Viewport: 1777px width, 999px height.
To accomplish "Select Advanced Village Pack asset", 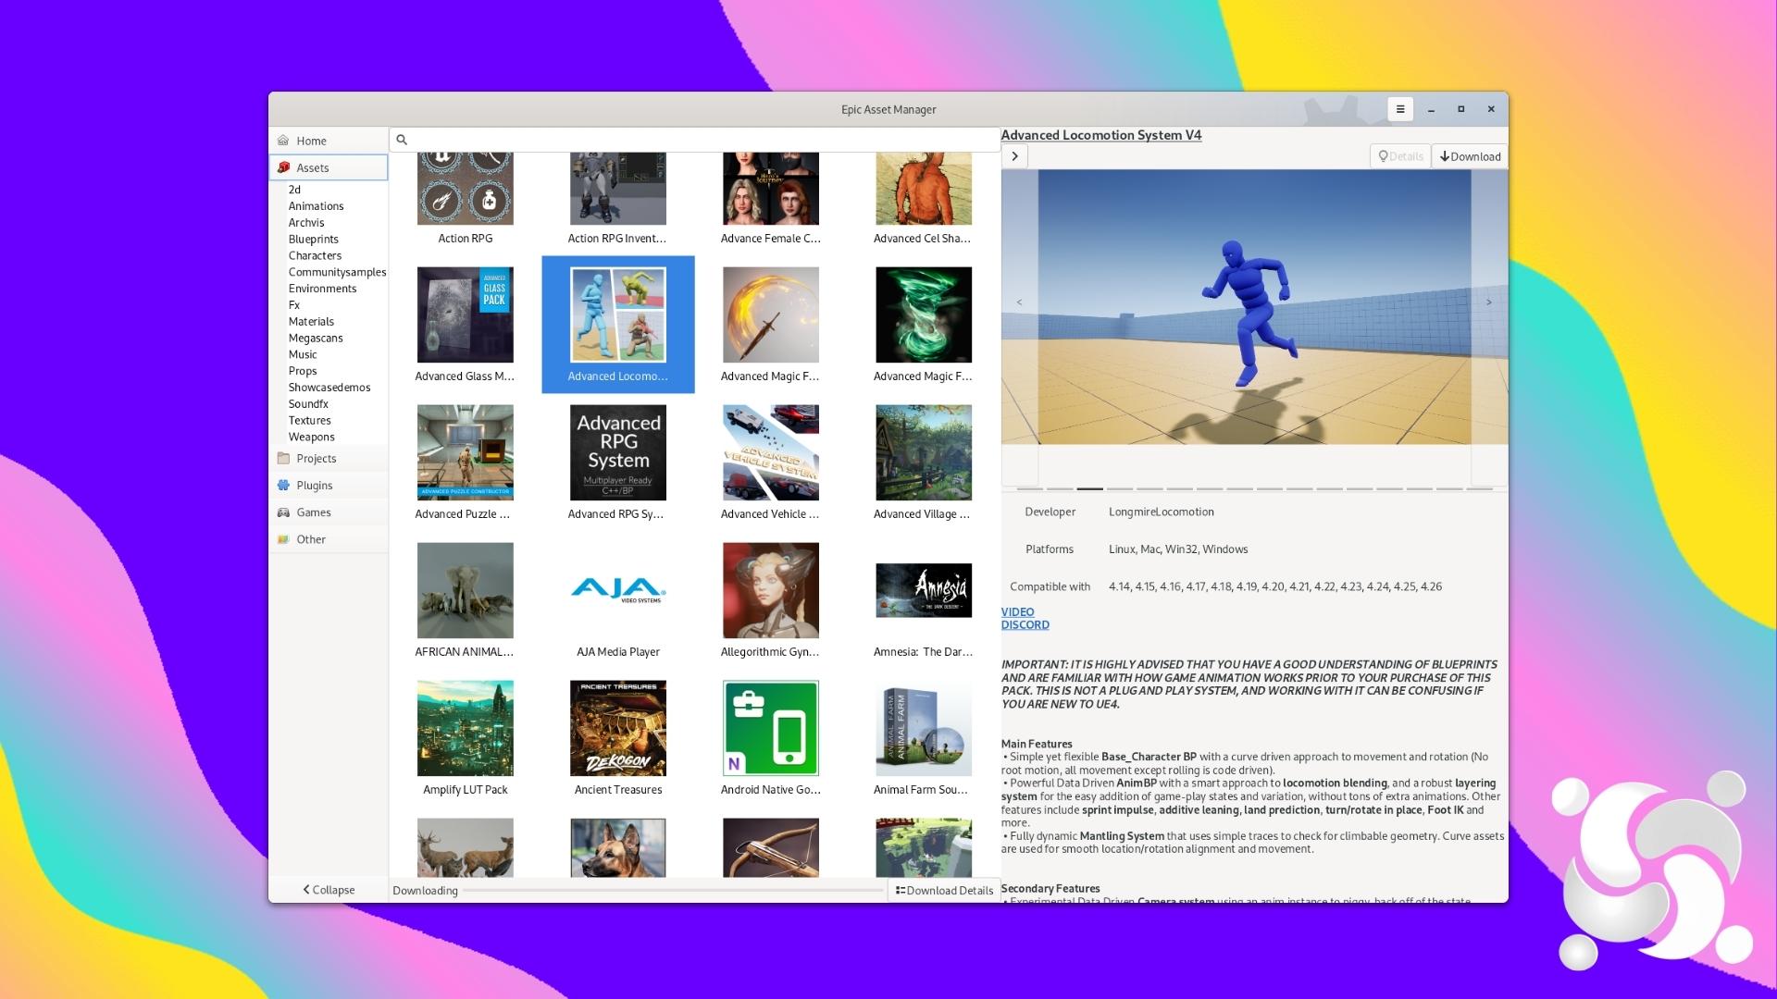I will [x=923, y=462].
